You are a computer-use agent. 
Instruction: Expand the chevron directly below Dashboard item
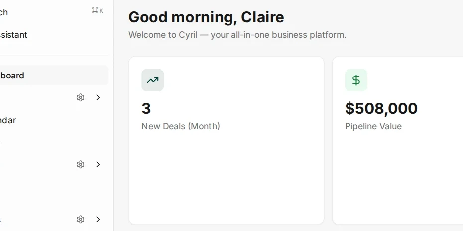click(98, 97)
